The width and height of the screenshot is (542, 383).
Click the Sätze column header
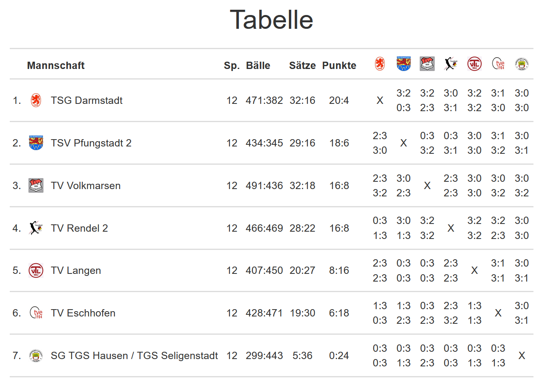[x=302, y=65]
